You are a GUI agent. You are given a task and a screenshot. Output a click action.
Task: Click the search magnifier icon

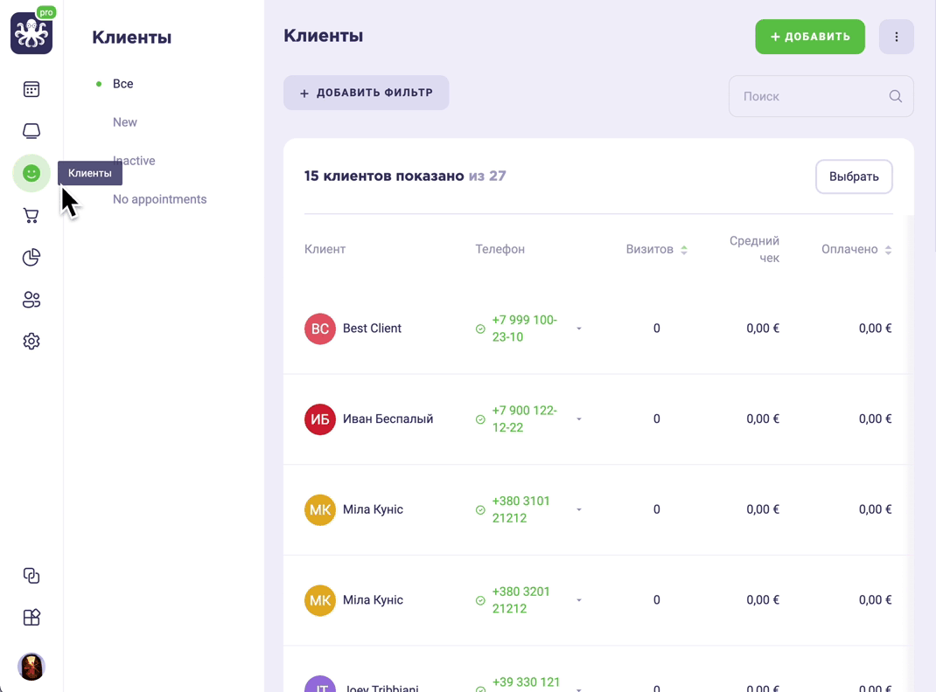(896, 96)
